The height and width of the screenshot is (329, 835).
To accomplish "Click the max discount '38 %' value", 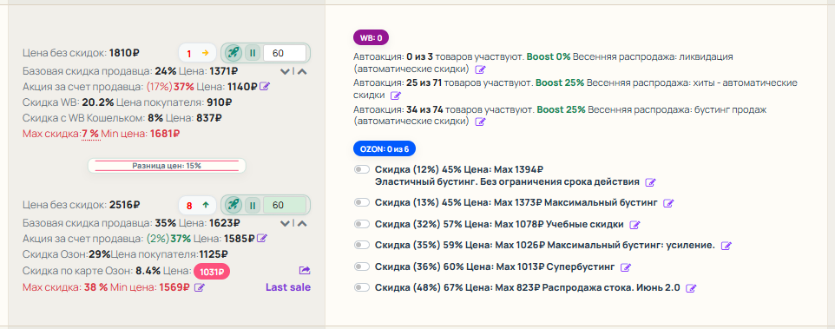I will click(x=95, y=287).
